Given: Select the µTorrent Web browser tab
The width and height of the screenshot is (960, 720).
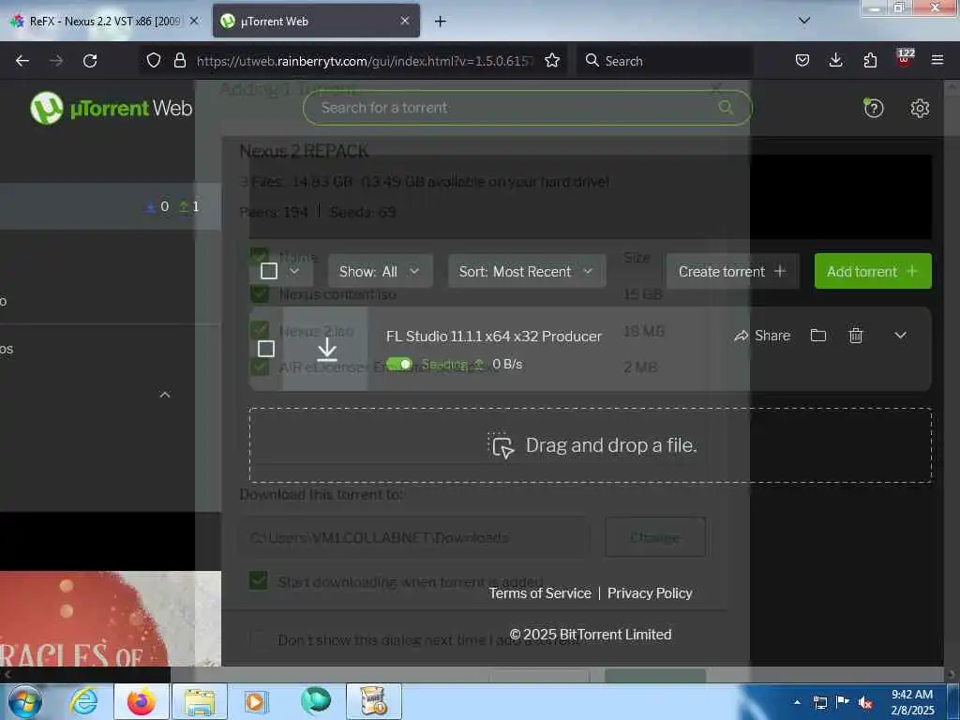Looking at the screenshot, I should 315,22.
